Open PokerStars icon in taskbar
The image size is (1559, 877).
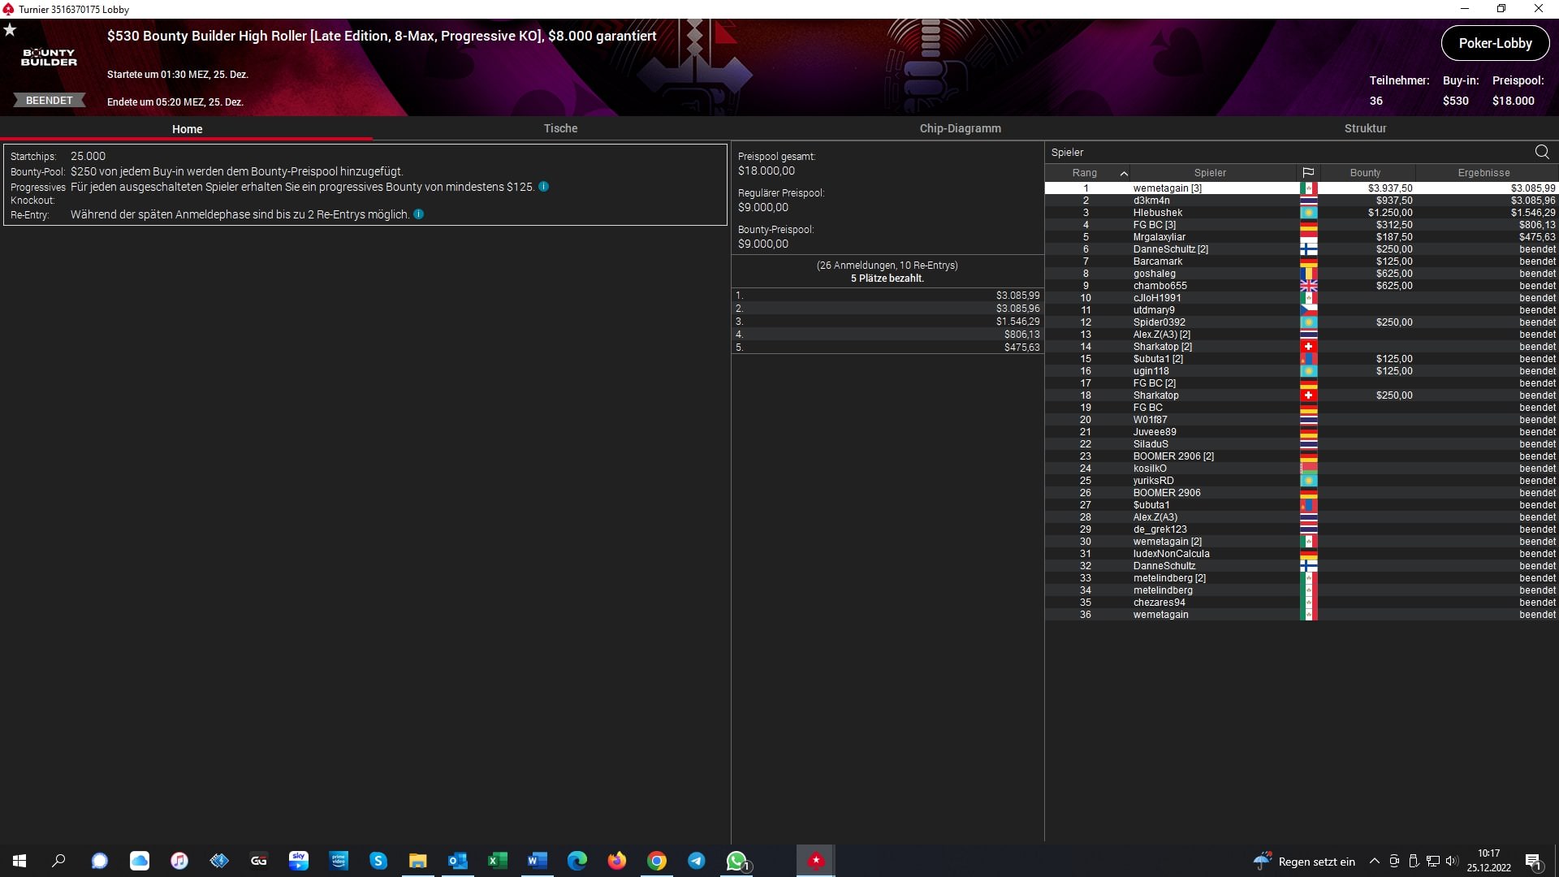pos(815,861)
